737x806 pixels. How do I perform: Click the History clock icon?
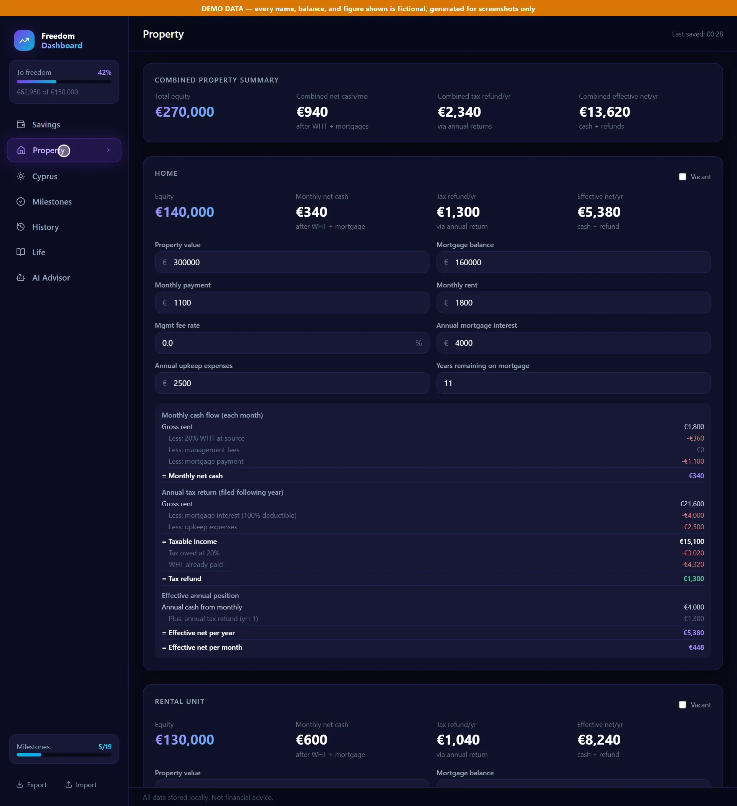tap(21, 227)
